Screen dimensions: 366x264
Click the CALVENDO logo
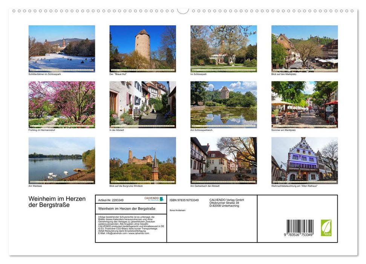pos(154,199)
